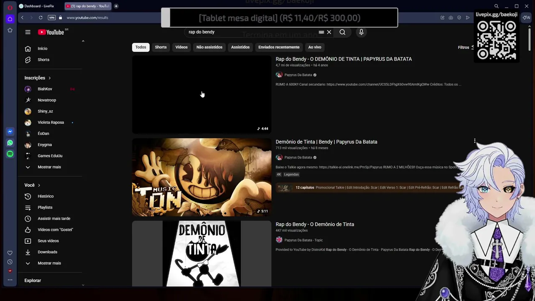Toggle YouTube hamburger guide menu
Image resolution: width=535 pixels, height=301 pixels.
(x=28, y=32)
